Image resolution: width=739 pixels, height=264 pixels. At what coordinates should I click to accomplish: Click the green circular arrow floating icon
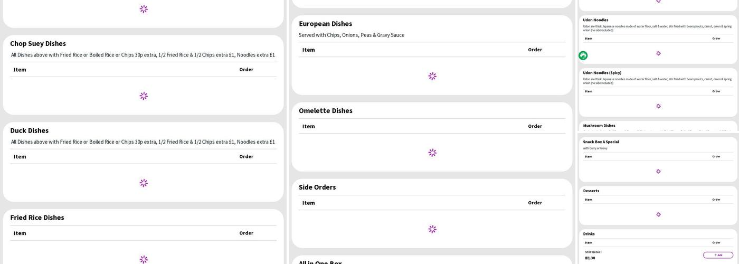tap(583, 55)
